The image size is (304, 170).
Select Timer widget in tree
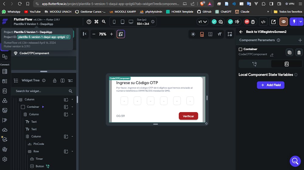[39, 159]
